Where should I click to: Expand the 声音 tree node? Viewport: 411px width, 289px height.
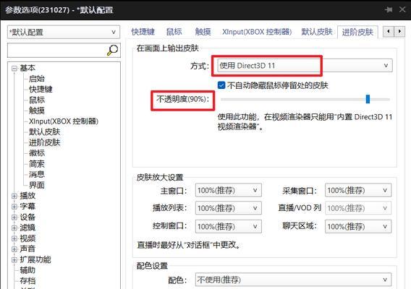pyautogui.click(x=14, y=249)
